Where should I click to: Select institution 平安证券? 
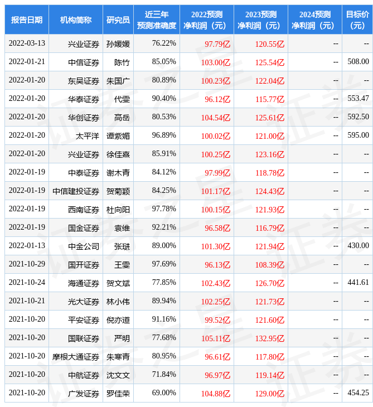coord(84,320)
